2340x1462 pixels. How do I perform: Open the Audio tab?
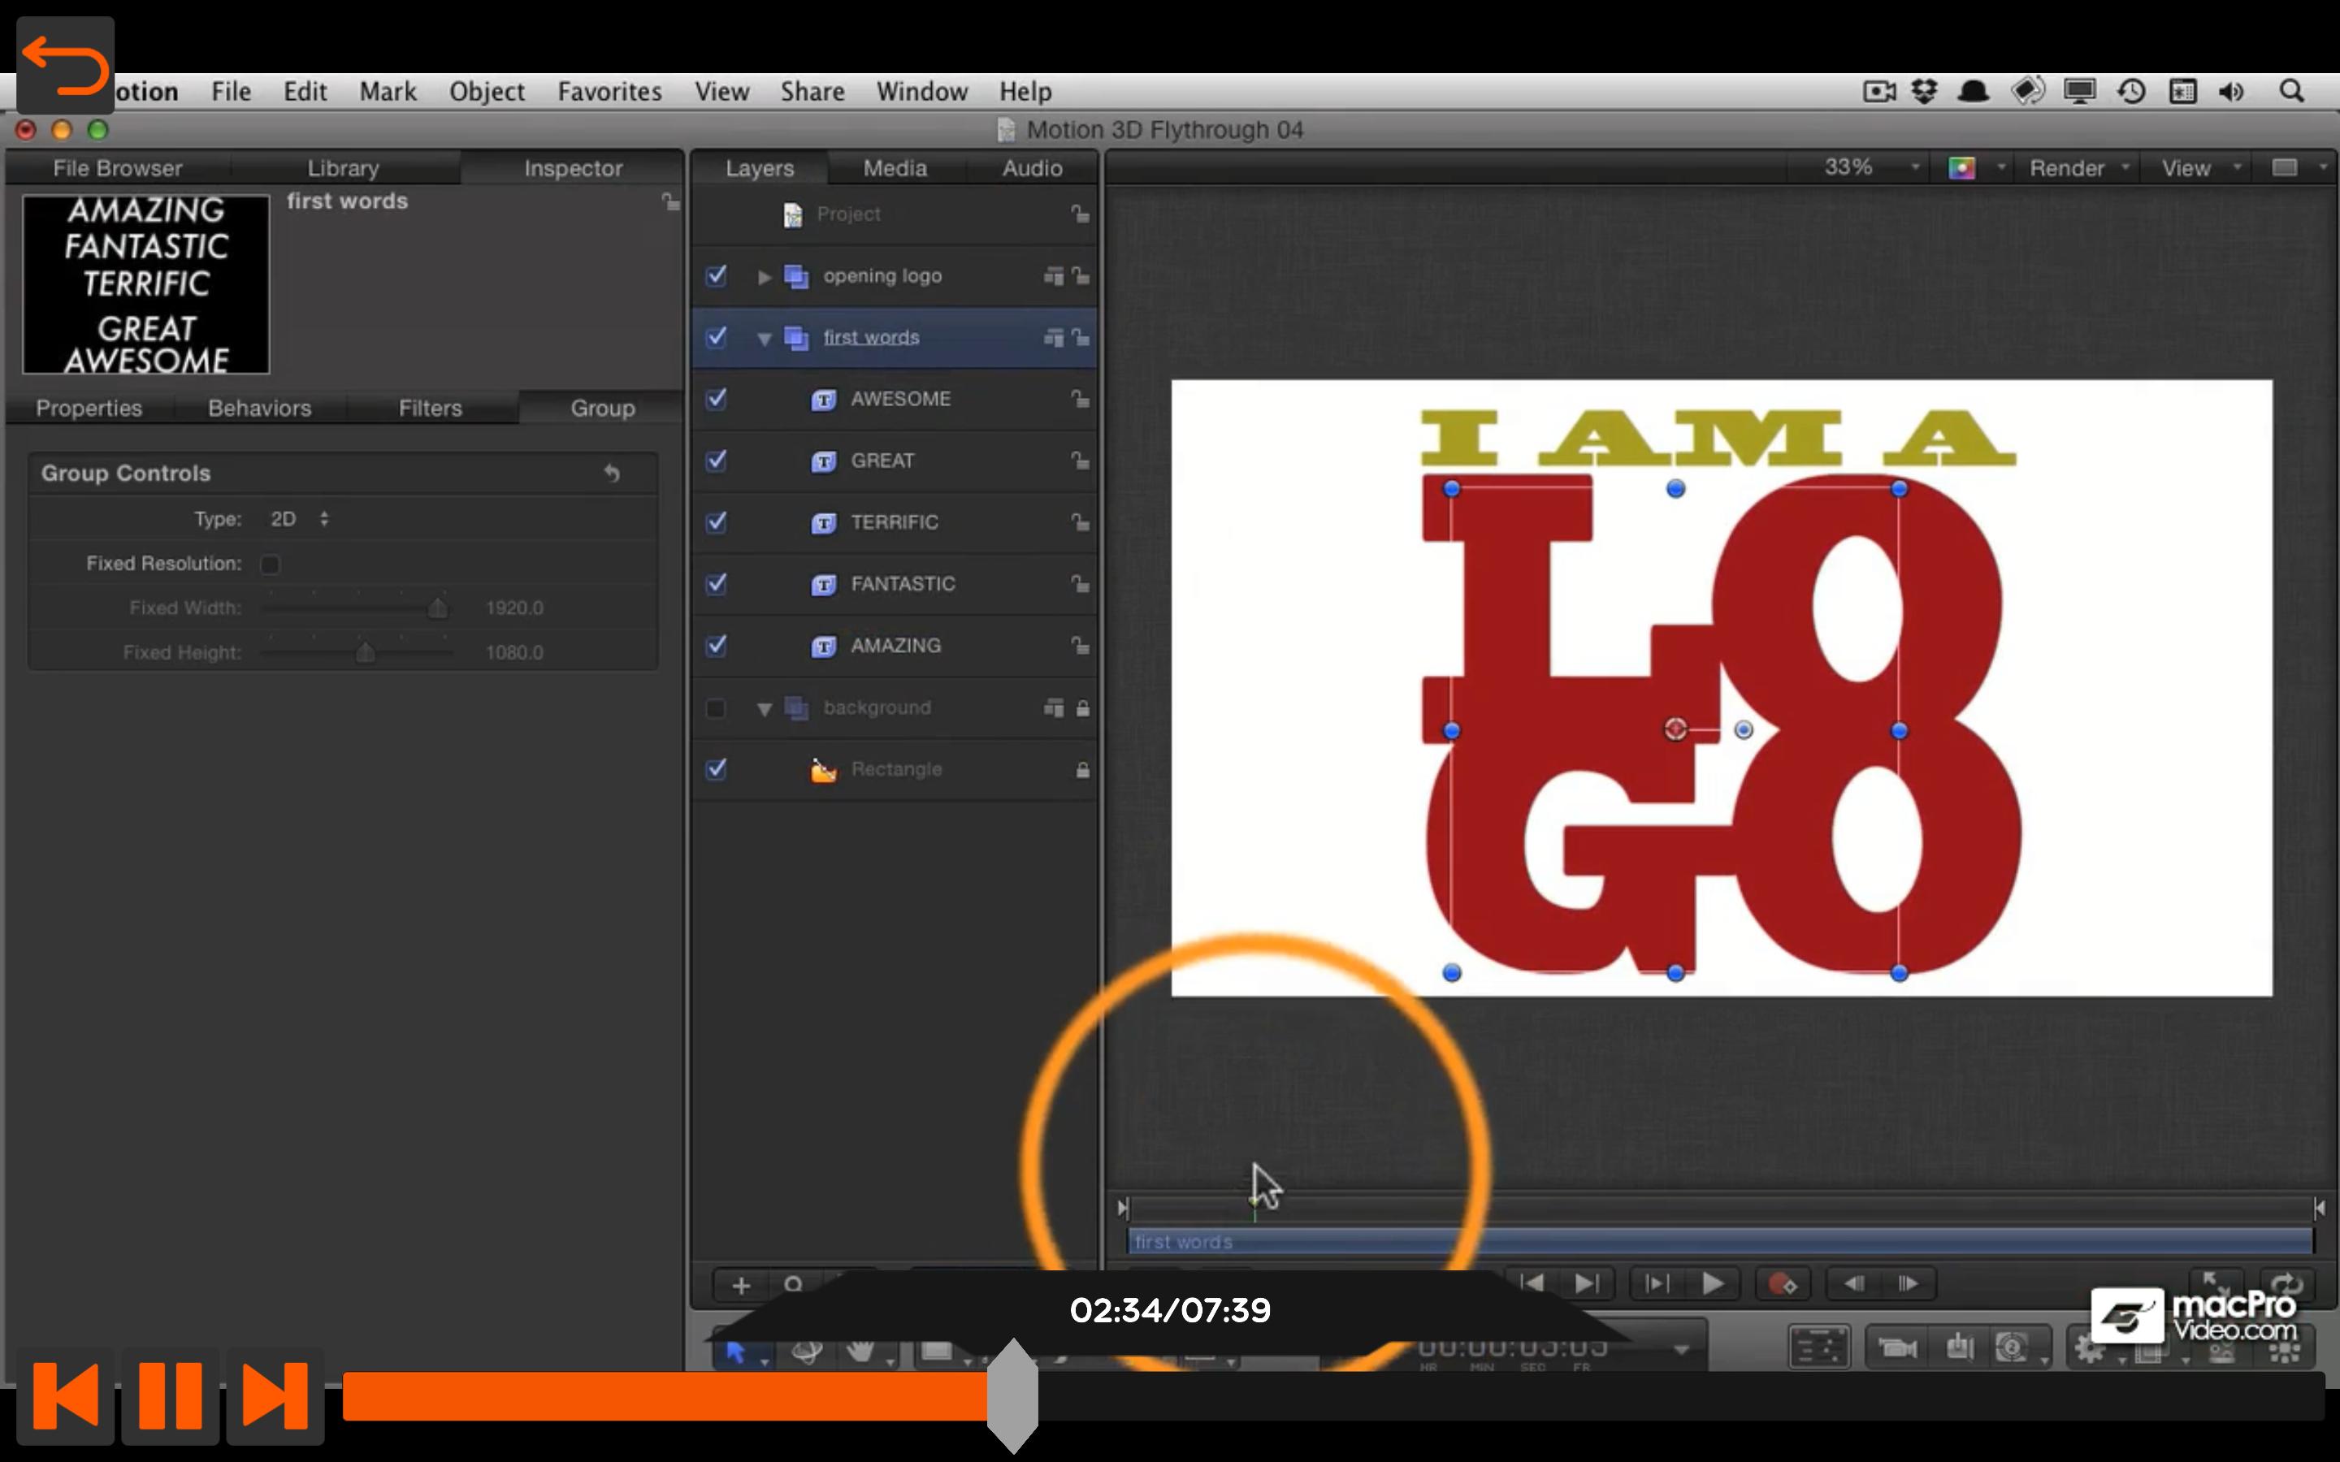(x=1032, y=168)
